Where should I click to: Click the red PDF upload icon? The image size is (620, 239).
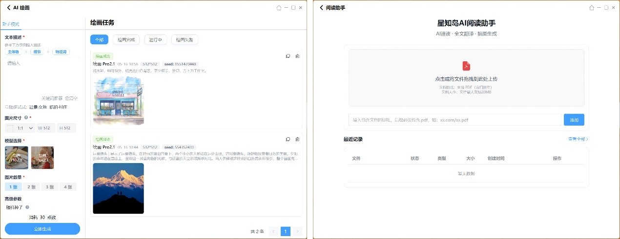466,66
